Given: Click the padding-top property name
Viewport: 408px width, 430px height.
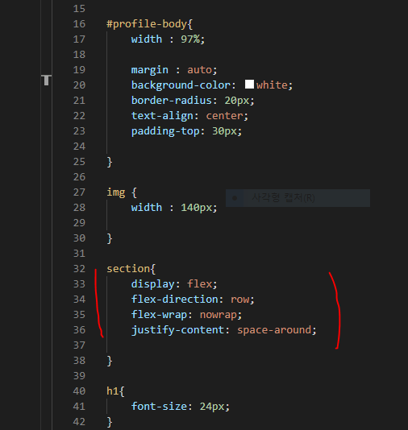Looking at the screenshot, I should coord(165,131).
